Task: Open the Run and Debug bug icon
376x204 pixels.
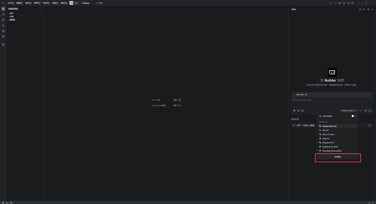Action: tap(3, 31)
